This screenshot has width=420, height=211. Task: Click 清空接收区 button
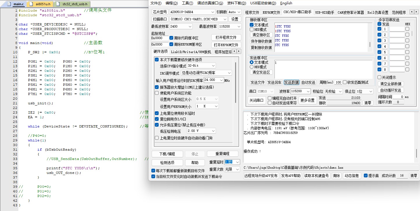(261, 35)
